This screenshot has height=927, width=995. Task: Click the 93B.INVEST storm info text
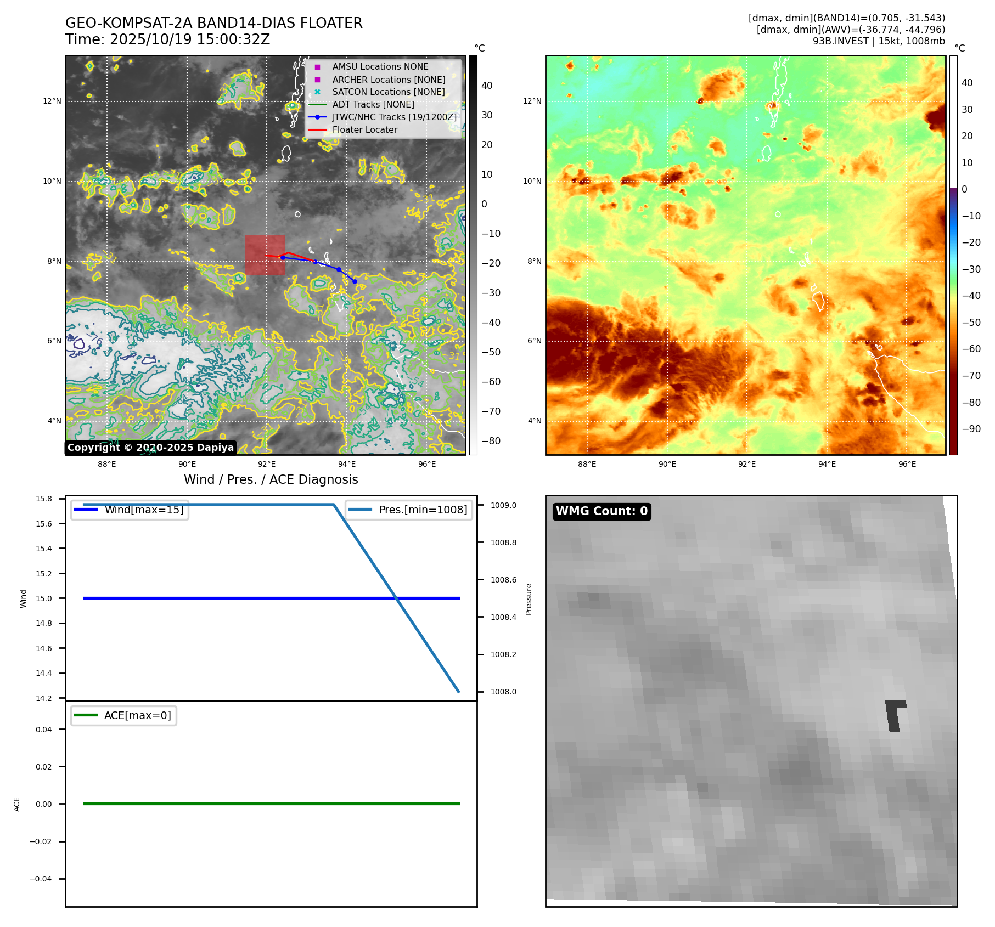[x=878, y=41]
